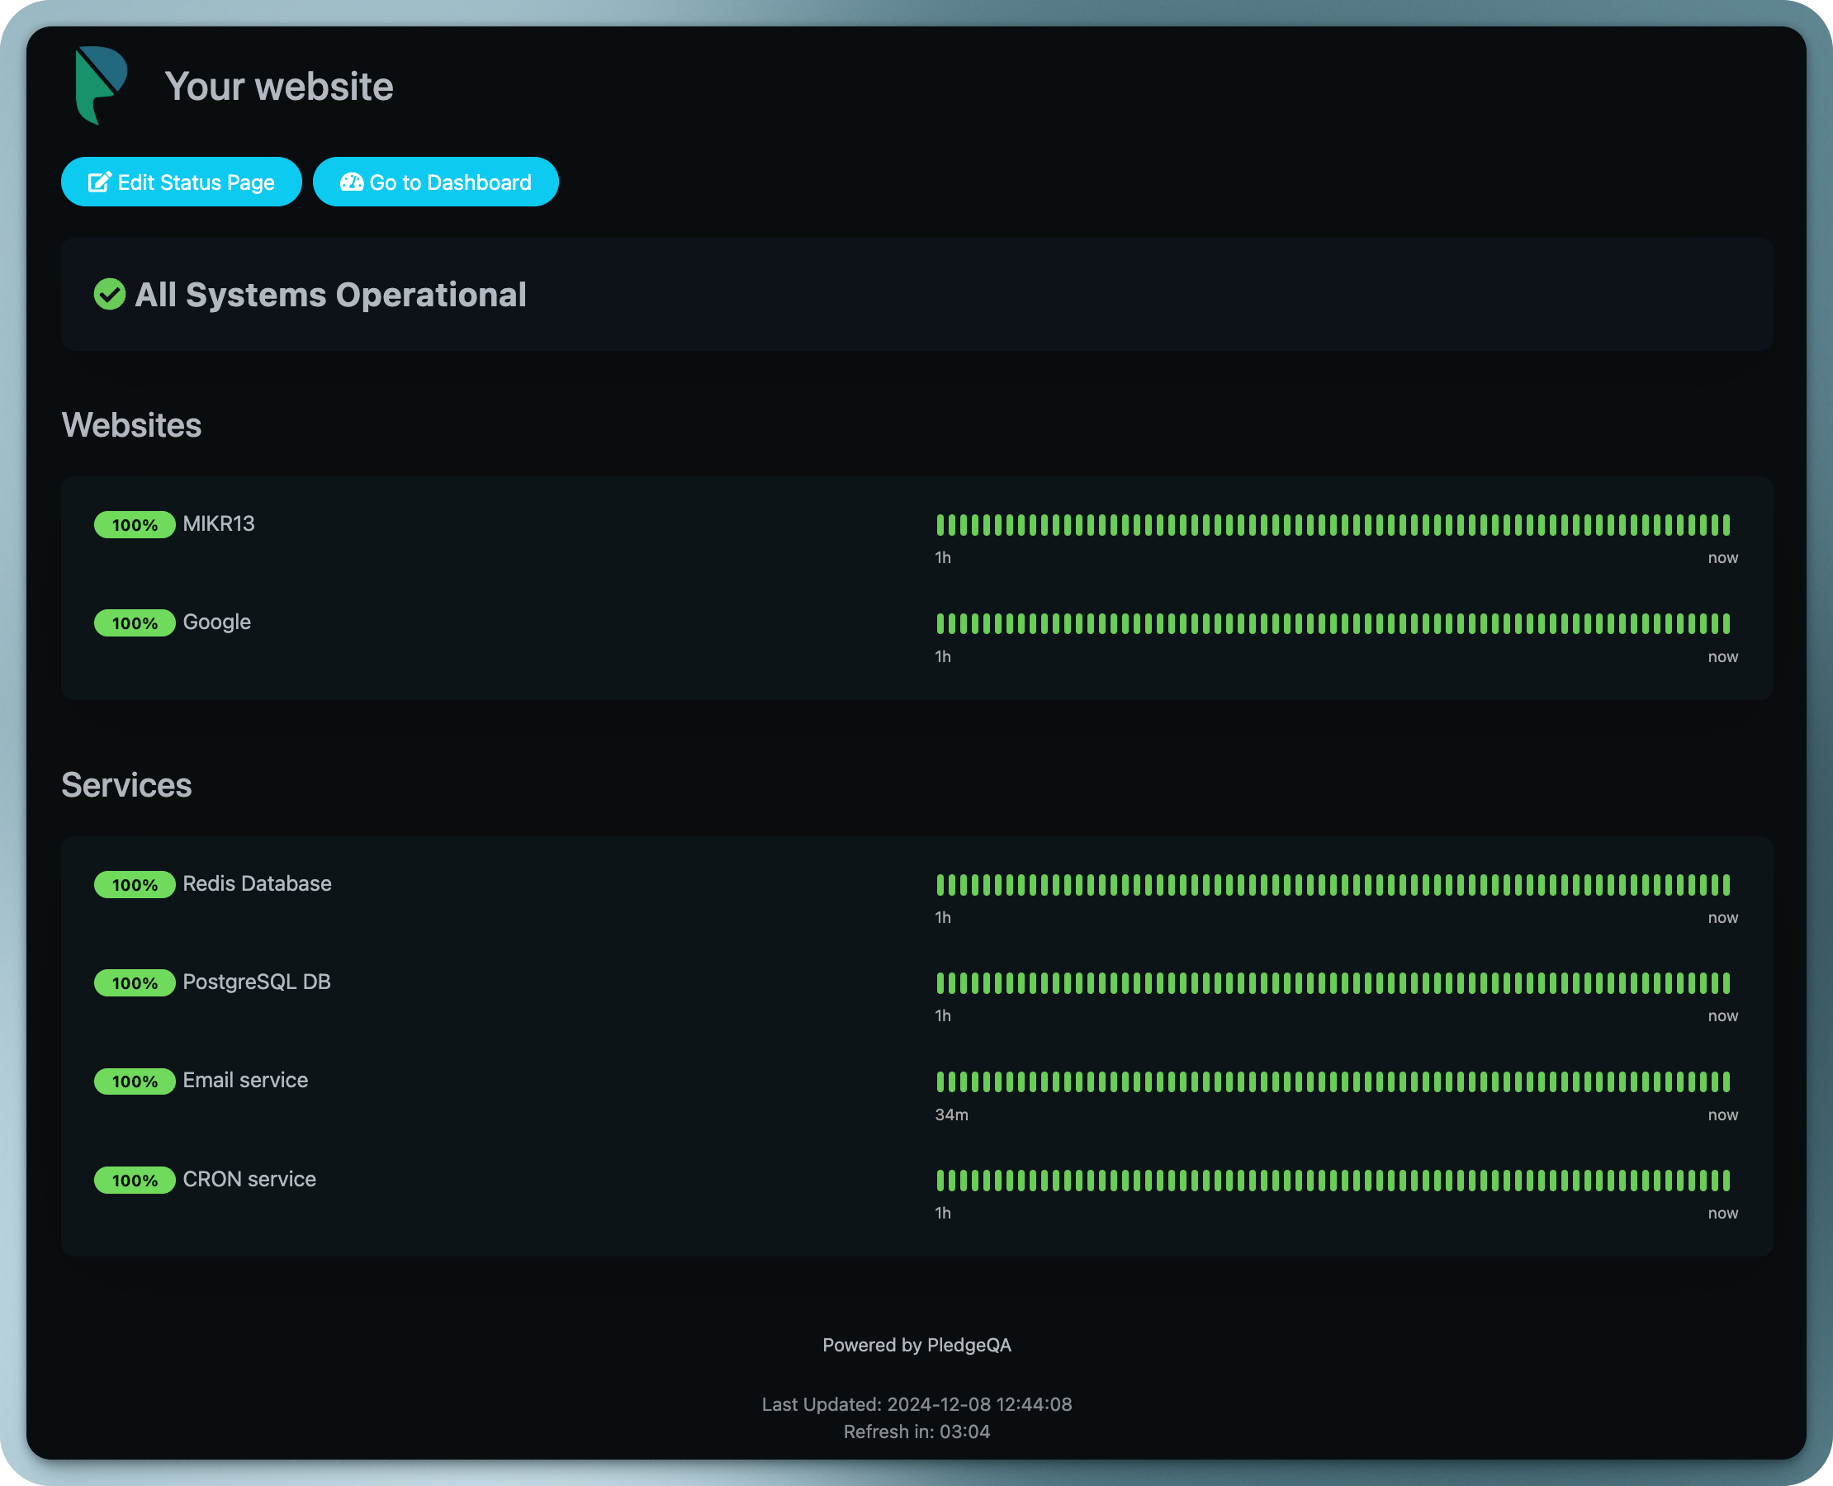Click the 1h label under MIKR13 bar
Viewport: 1833px width, 1486px height.
(x=944, y=558)
